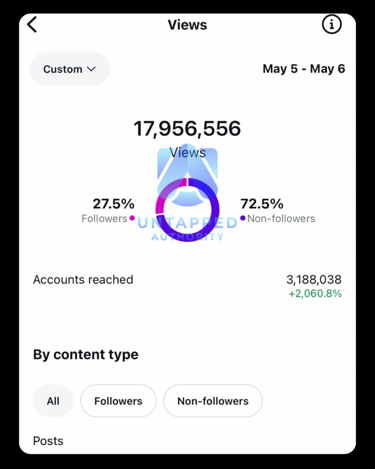375x469 pixels.
Task: Tap the +2,060.8% growth indicator
Action: [x=315, y=294]
